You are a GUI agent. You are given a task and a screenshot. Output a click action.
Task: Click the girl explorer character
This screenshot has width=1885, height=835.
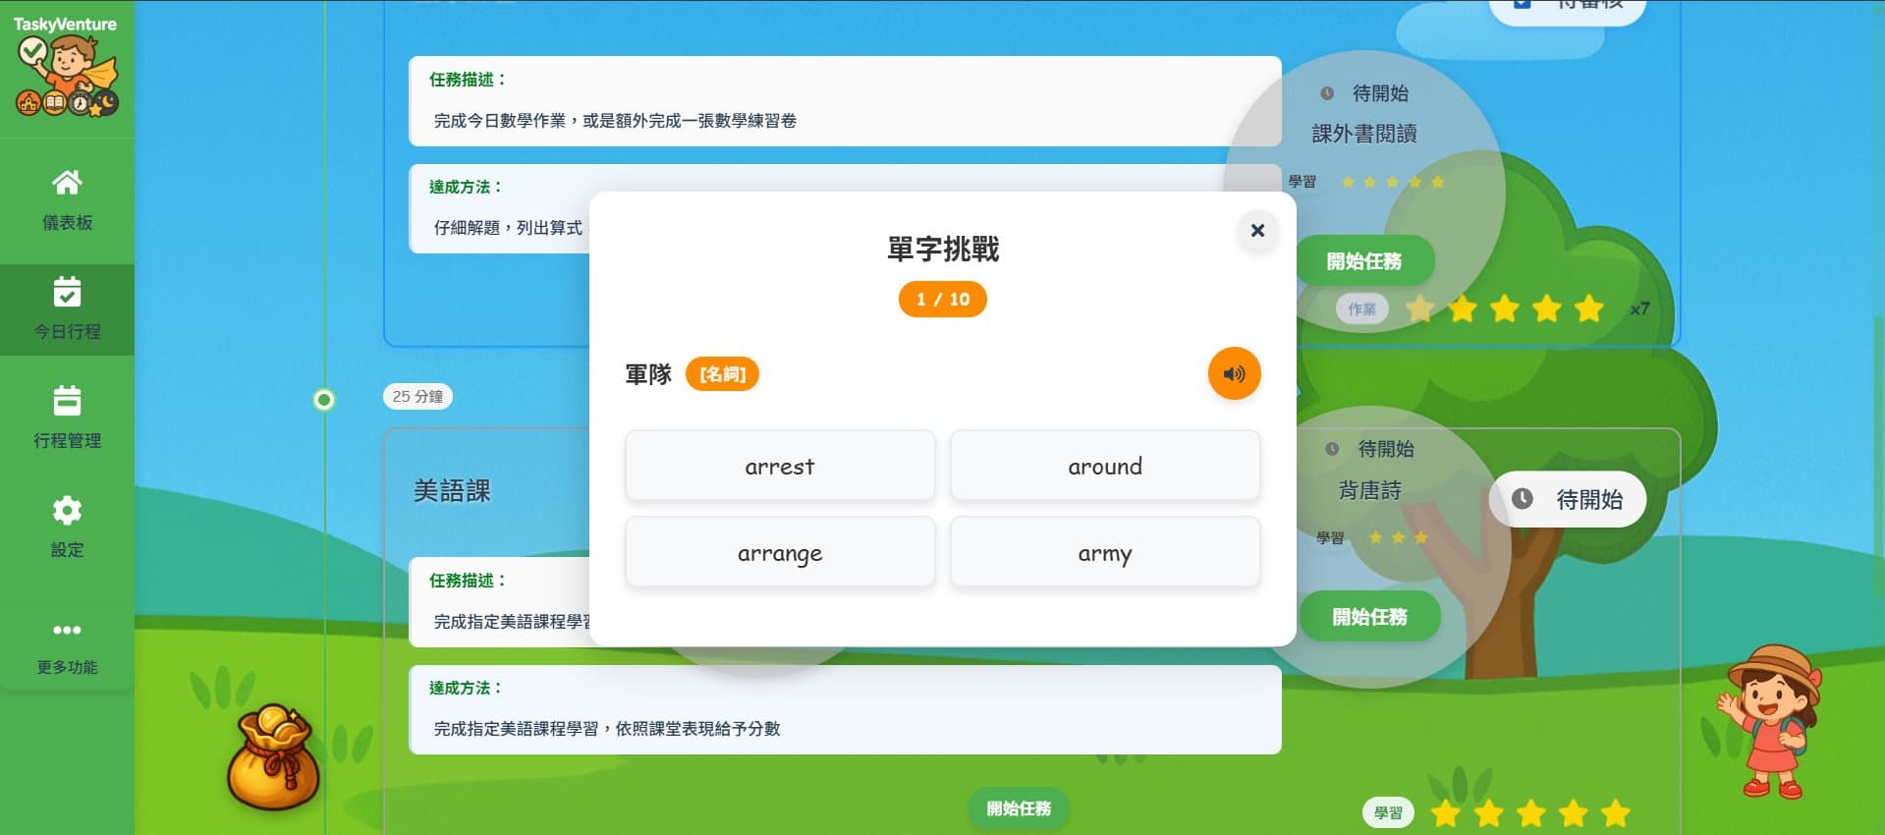point(1770,721)
